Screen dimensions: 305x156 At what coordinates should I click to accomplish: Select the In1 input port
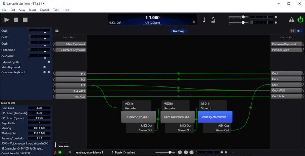[x=71, y=74]
